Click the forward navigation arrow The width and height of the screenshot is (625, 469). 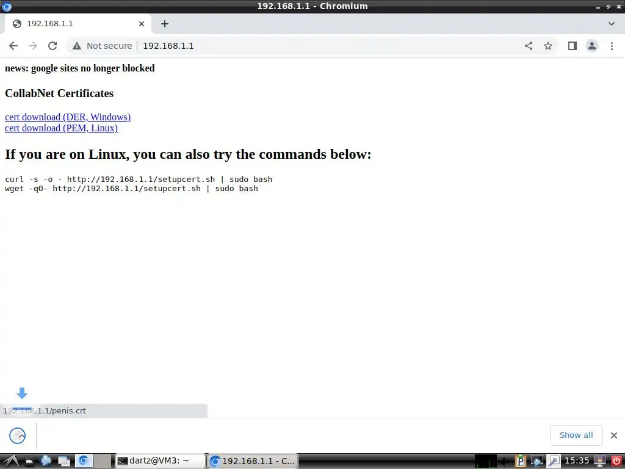click(x=33, y=46)
